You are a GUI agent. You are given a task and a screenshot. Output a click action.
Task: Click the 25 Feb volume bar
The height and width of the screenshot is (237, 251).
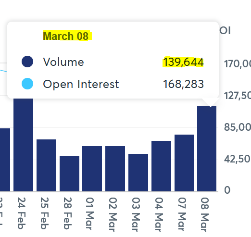pos(46,165)
